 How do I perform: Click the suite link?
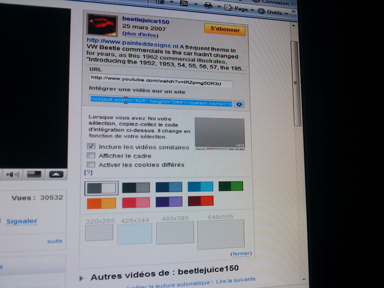pos(55,241)
